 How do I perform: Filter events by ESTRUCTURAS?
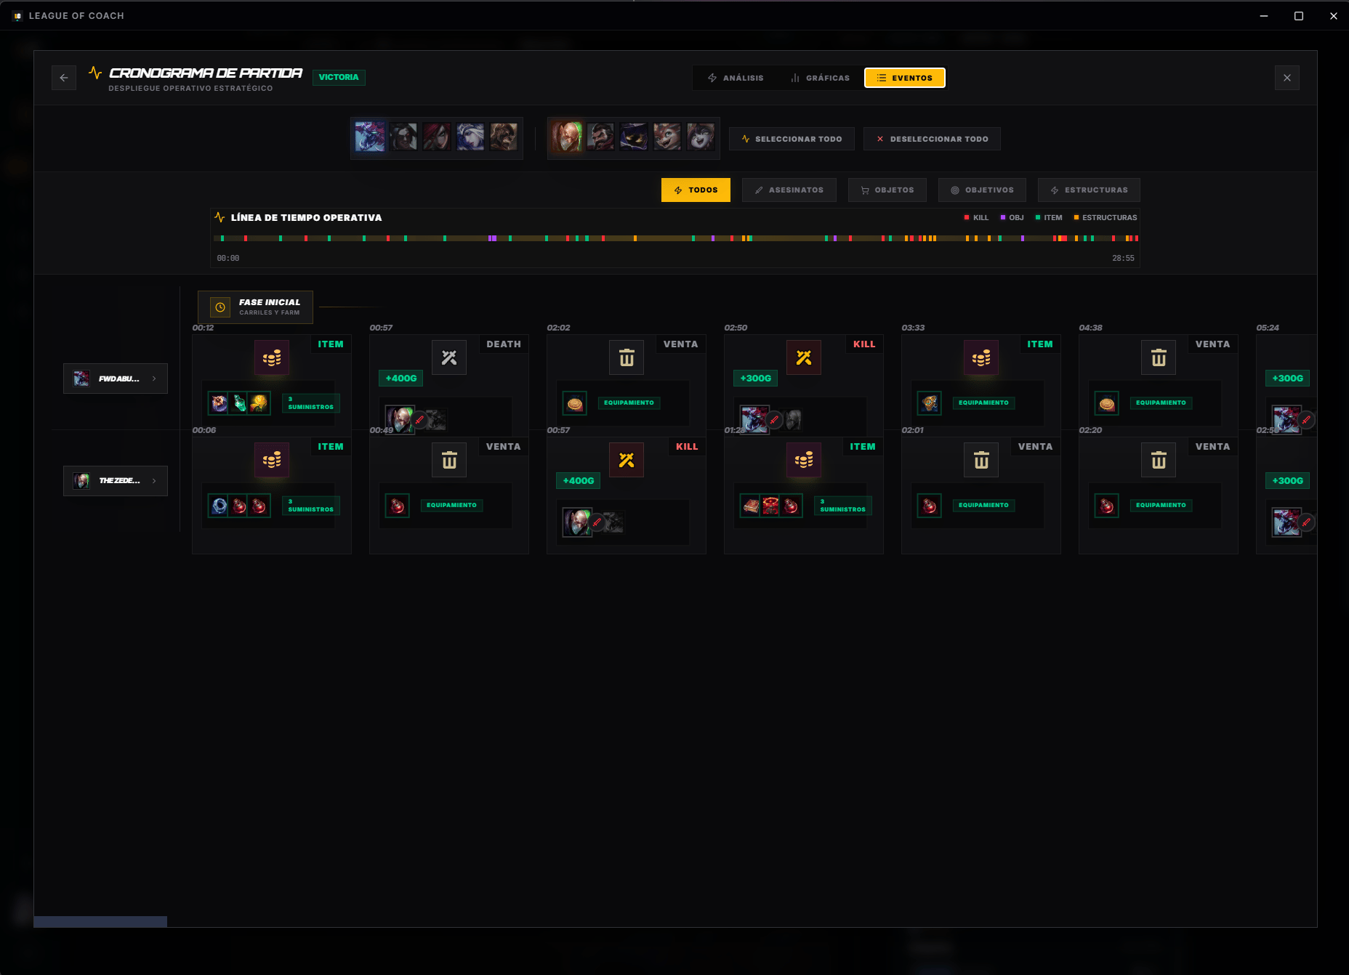(x=1089, y=190)
